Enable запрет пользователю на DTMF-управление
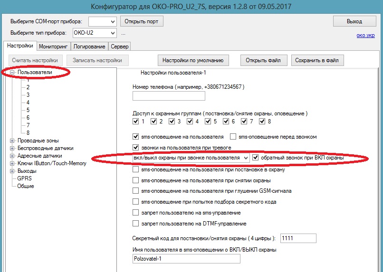 pos(136,224)
